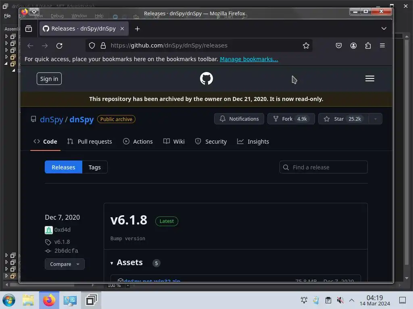Open dnSpy Debug menu

(57, 16)
